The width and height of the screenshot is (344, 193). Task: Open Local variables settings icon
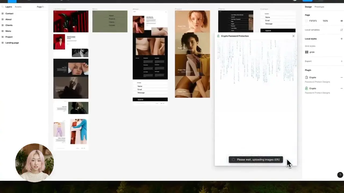[x=342, y=30]
